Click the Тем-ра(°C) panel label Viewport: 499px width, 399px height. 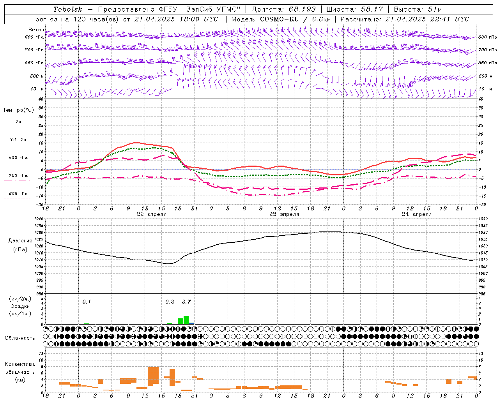[x=18, y=110]
